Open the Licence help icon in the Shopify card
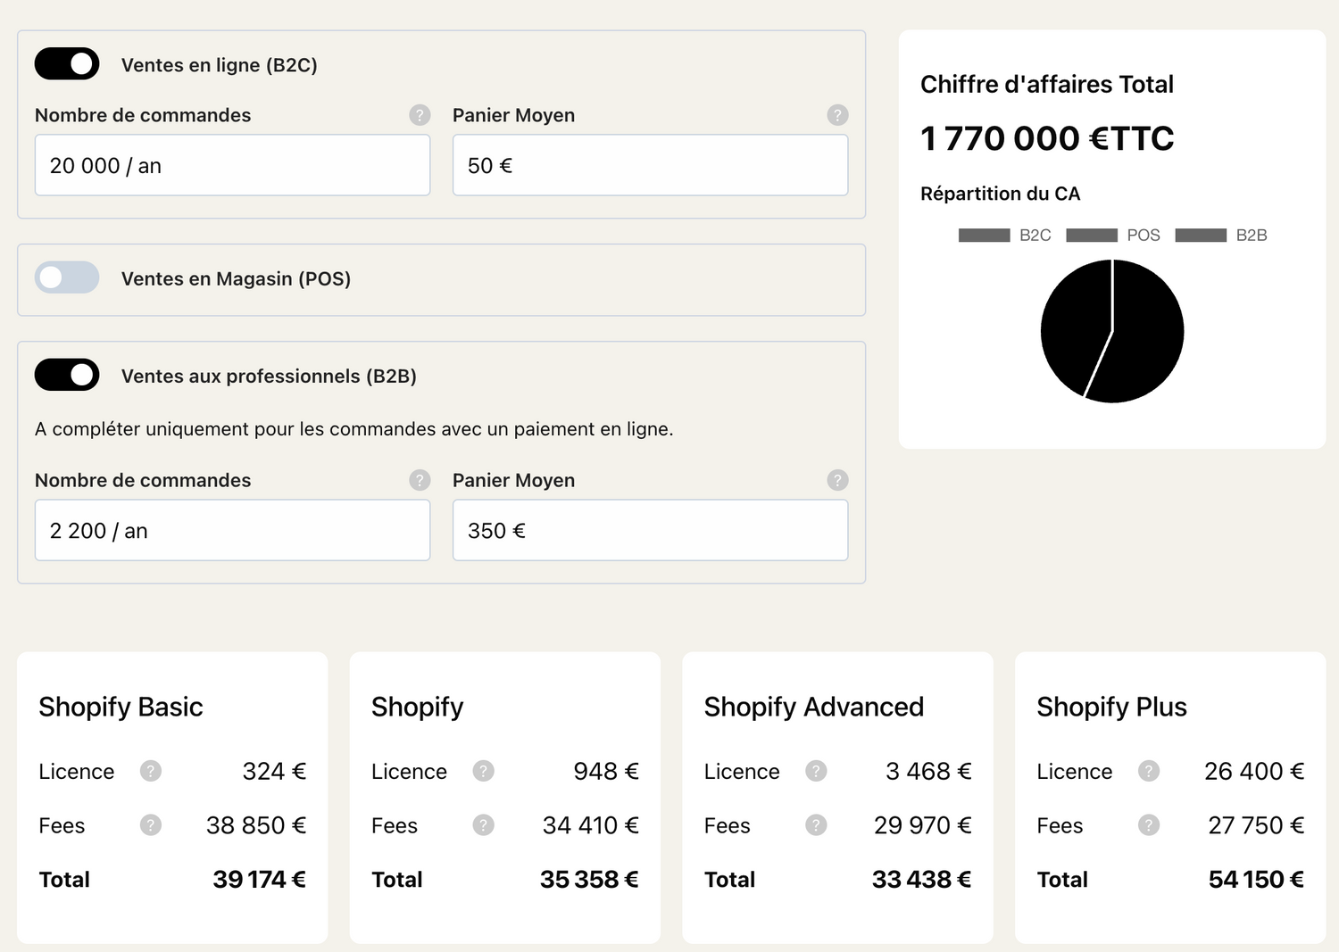Viewport: 1339px width, 952px height. [x=483, y=772]
